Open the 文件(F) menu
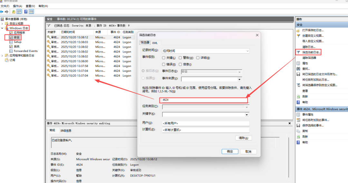The height and width of the screenshot is (183, 348). pyautogui.click(x=5, y=6)
